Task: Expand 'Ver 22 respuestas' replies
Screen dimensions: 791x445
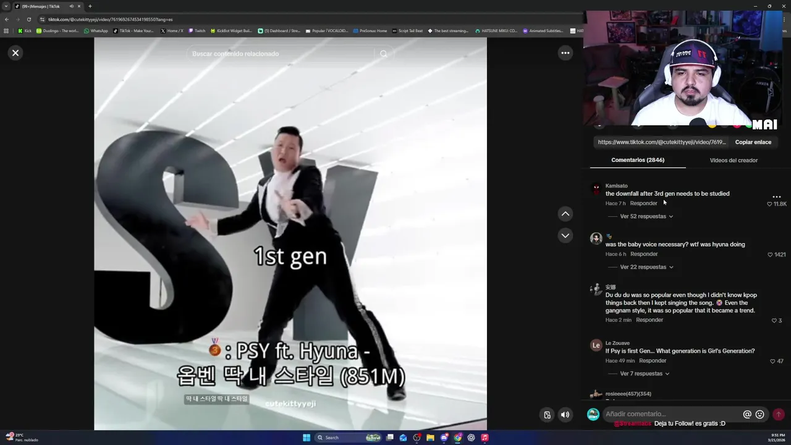Action: point(646,267)
